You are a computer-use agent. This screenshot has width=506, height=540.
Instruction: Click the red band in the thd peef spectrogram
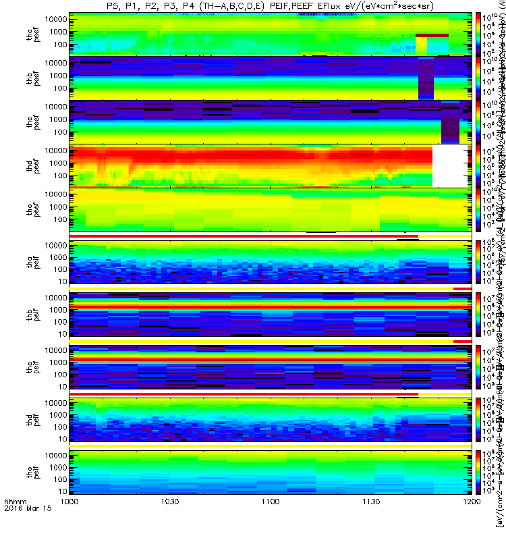[x=250, y=156]
